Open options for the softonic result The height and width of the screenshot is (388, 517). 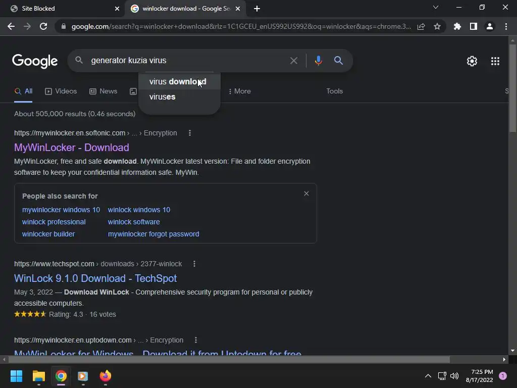[190, 133]
